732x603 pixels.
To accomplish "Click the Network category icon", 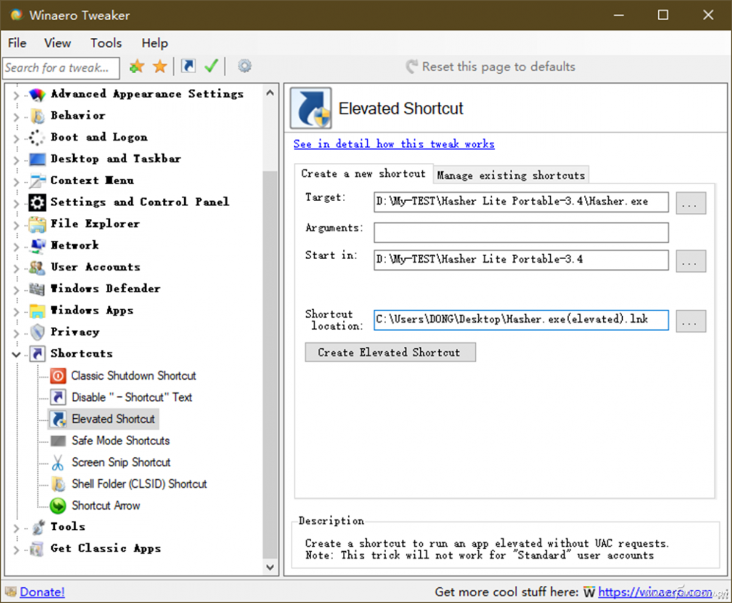I will click(x=37, y=246).
